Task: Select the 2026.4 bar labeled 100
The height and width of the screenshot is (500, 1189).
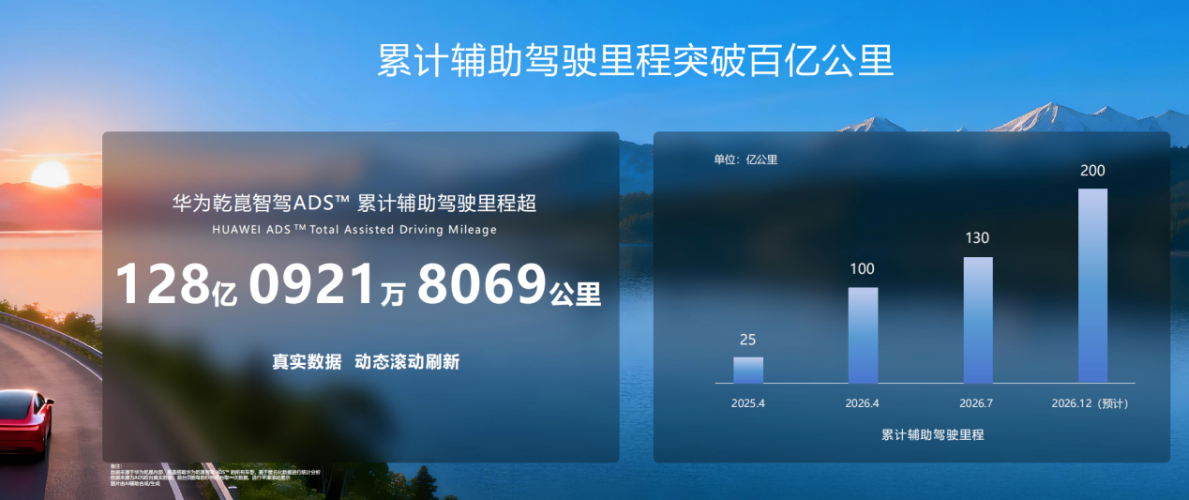Action: coord(864,335)
